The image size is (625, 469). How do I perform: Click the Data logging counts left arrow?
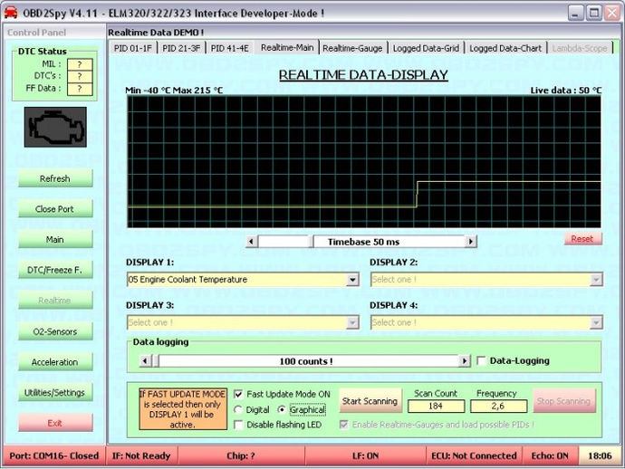(x=145, y=361)
